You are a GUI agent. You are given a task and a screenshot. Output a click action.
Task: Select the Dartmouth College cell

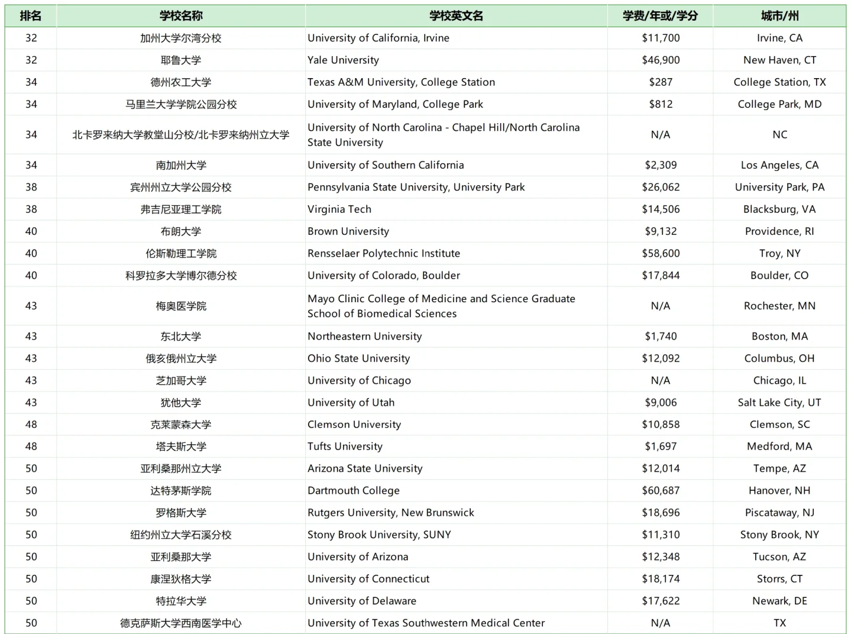(x=354, y=490)
